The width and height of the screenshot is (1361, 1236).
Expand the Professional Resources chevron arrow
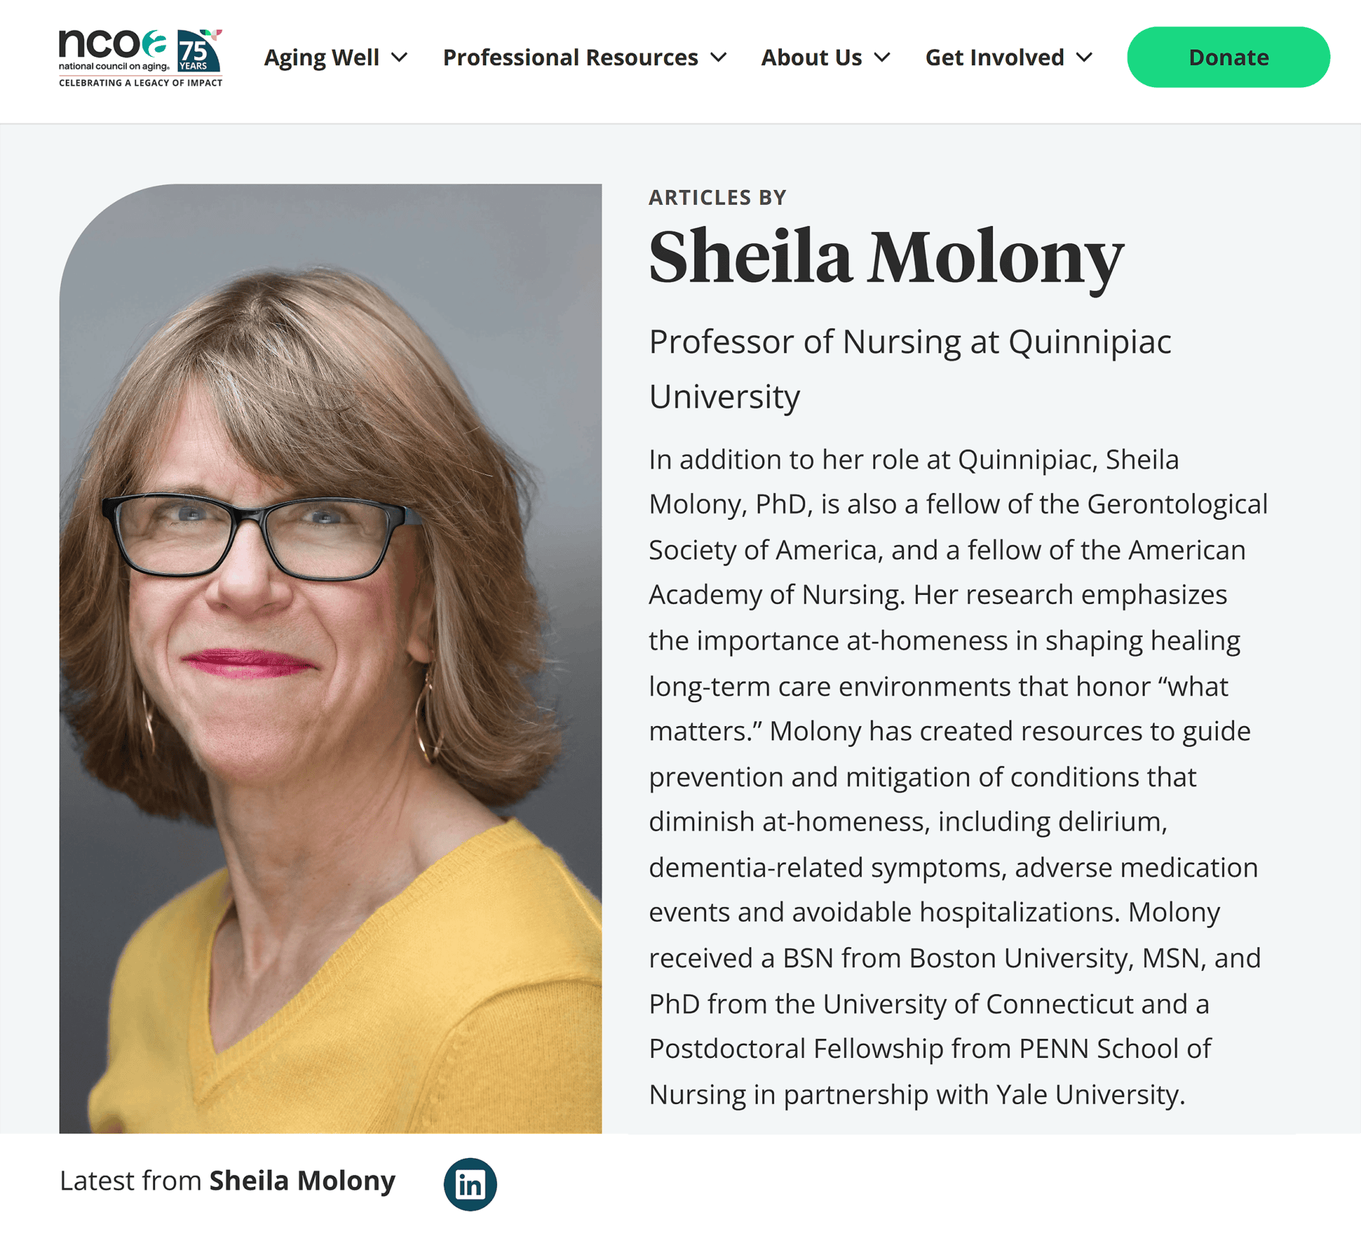(719, 57)
